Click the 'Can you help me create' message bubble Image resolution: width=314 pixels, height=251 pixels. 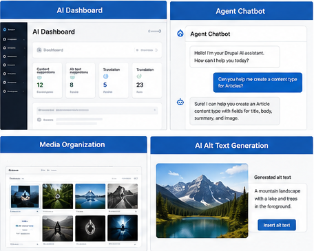pos(258,83)
